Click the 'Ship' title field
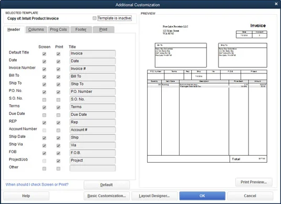This screenshot has width=281, height=204. click(92, 137)
